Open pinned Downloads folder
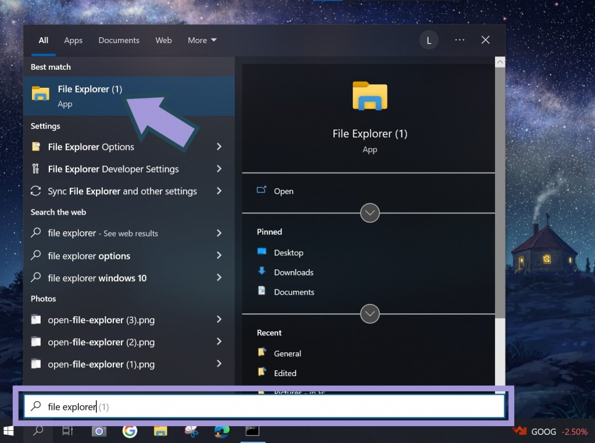The width and height of the screenshot is (595, 443). (x=293, y=272)
